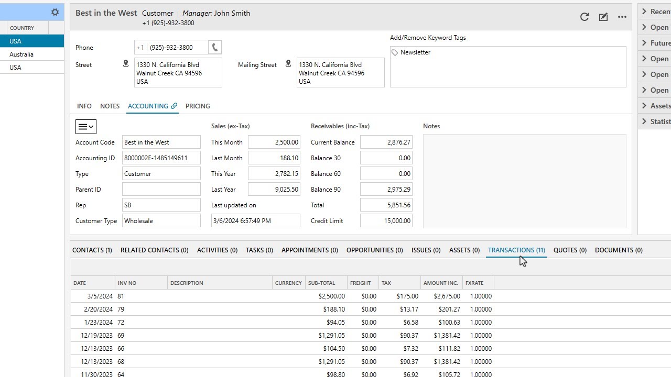Viewport: 671px width, 377px height.
Task: Click the FXRATE column header
Action: pos(478,283)
